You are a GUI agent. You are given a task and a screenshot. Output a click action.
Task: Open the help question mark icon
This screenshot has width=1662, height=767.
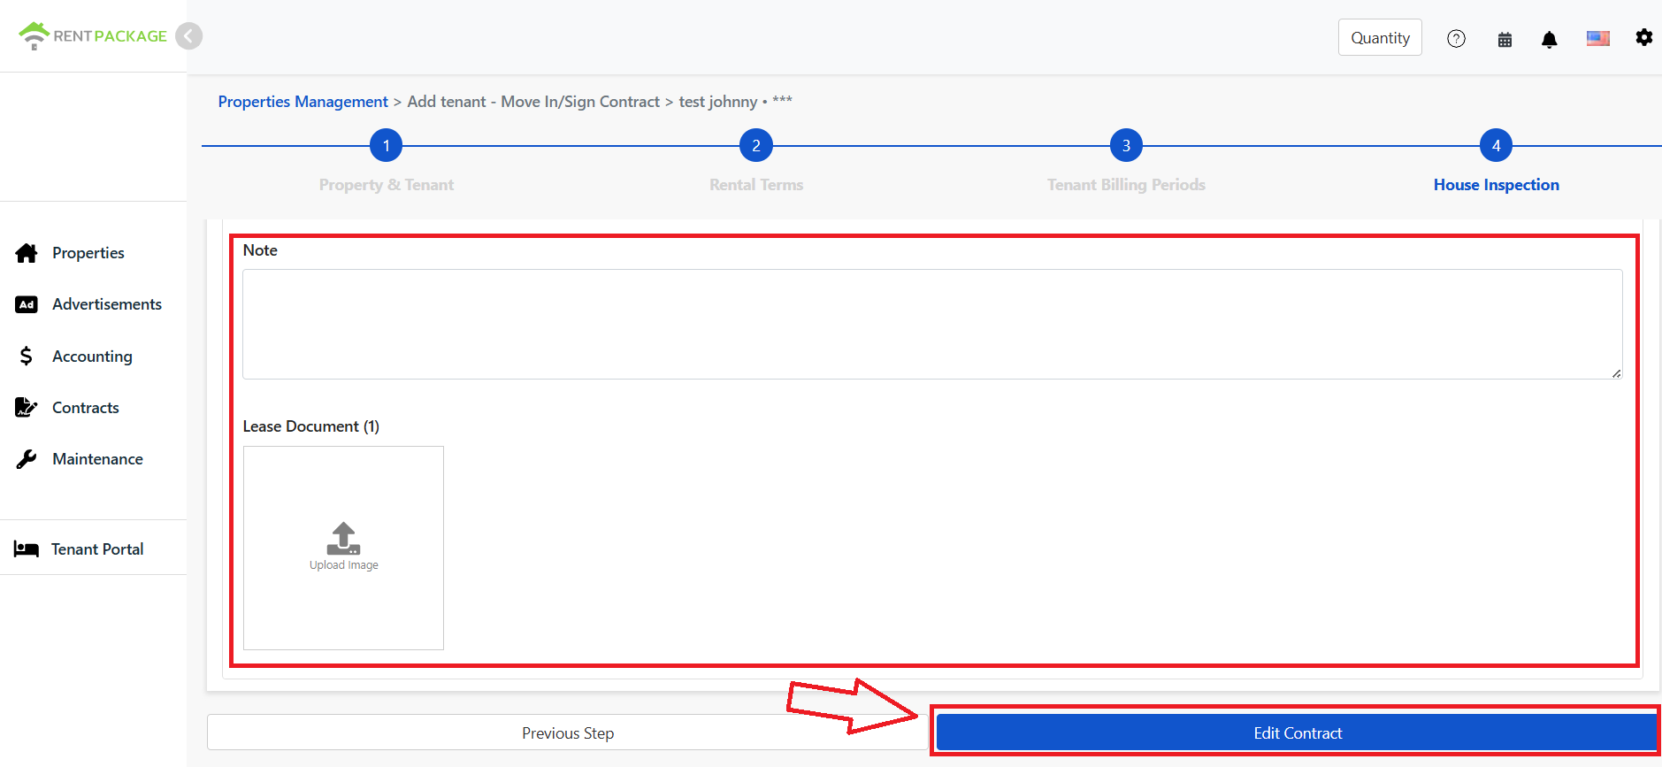click(1456, 38)
